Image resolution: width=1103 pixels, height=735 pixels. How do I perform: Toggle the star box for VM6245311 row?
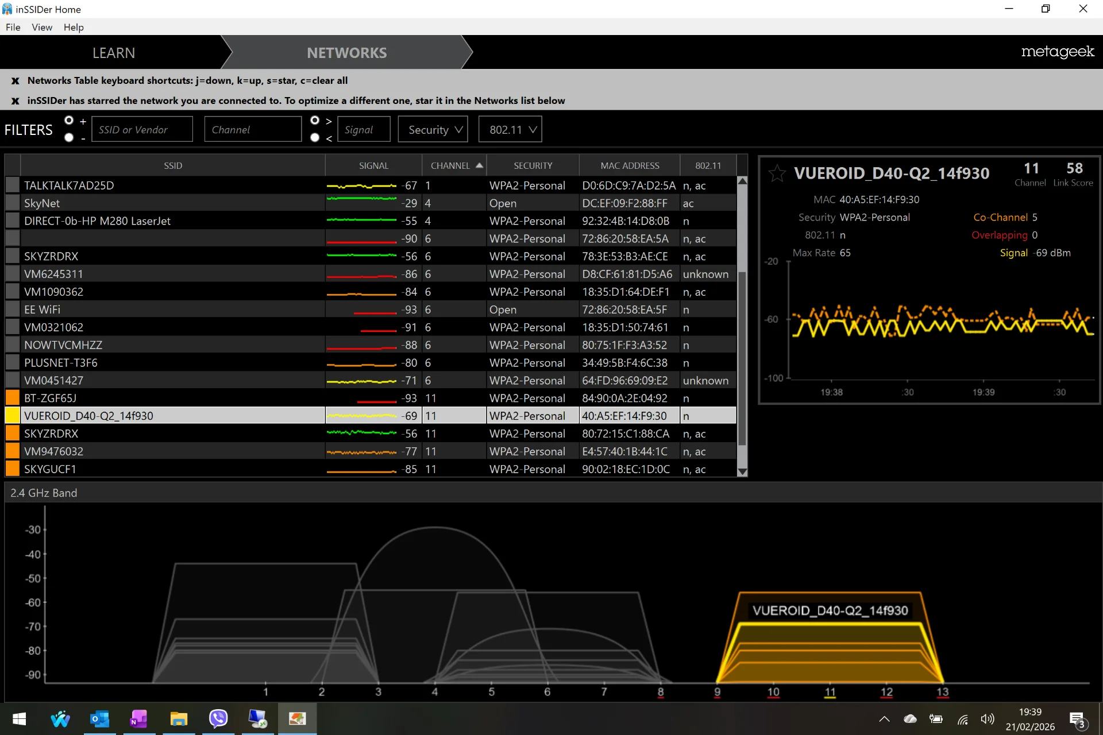point(12,274)
